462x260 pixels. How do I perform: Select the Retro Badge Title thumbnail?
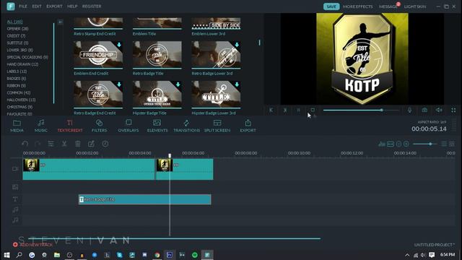(157, 55)
